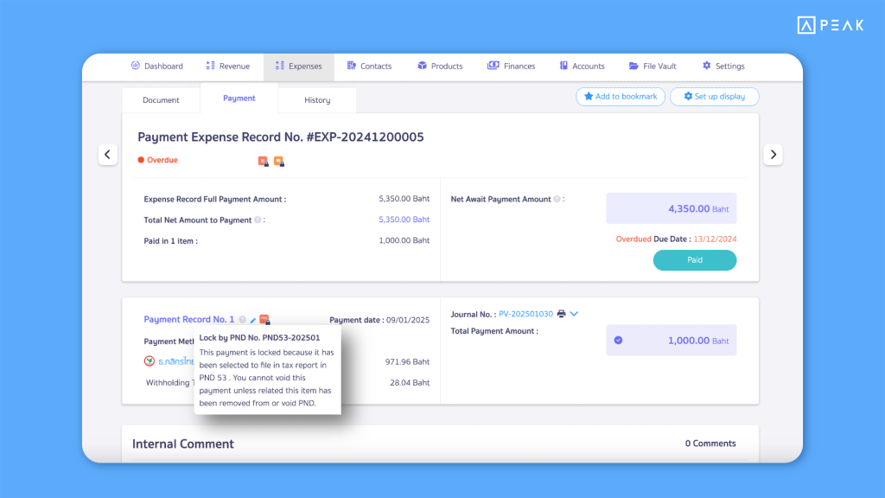Switch to the History tab

(316, 100)
